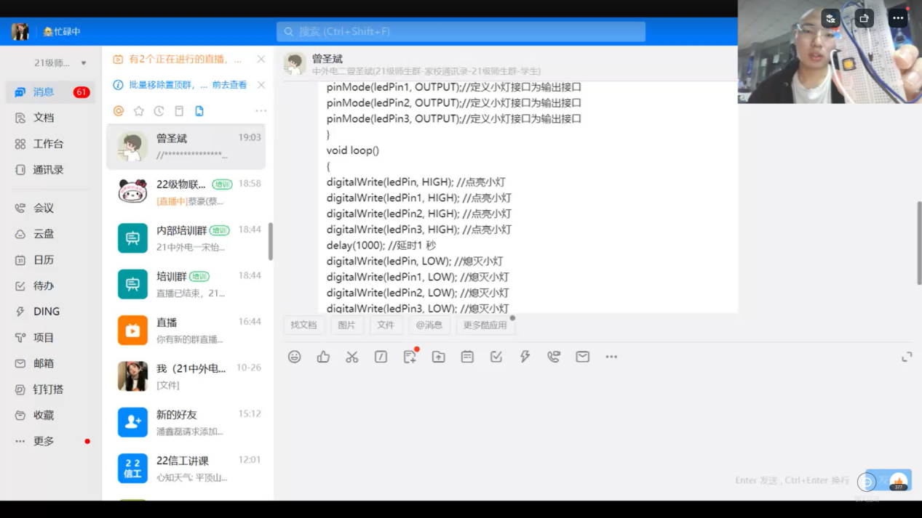Open more options ellipsis in chat toolbar

click(611, 357)
